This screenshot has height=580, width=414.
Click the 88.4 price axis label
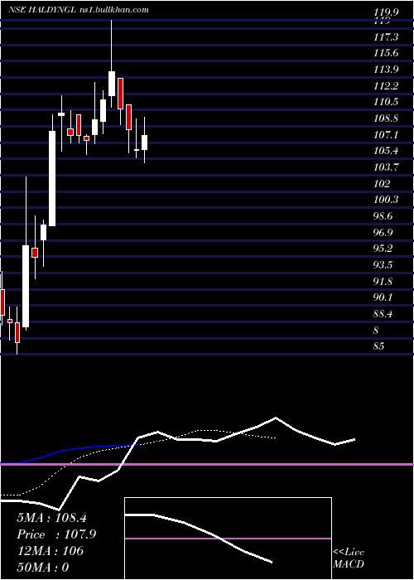[383, 314]
